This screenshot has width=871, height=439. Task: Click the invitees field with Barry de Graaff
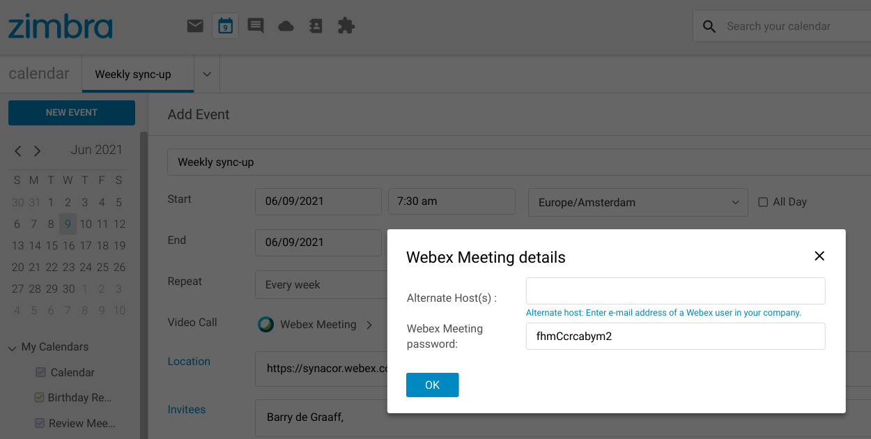pyautogui.click(x=322, y=417)
